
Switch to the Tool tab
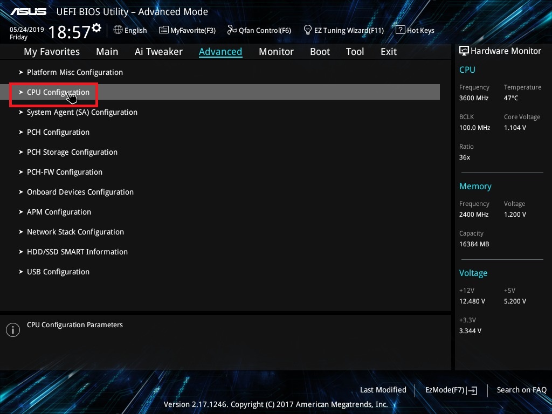355,52
